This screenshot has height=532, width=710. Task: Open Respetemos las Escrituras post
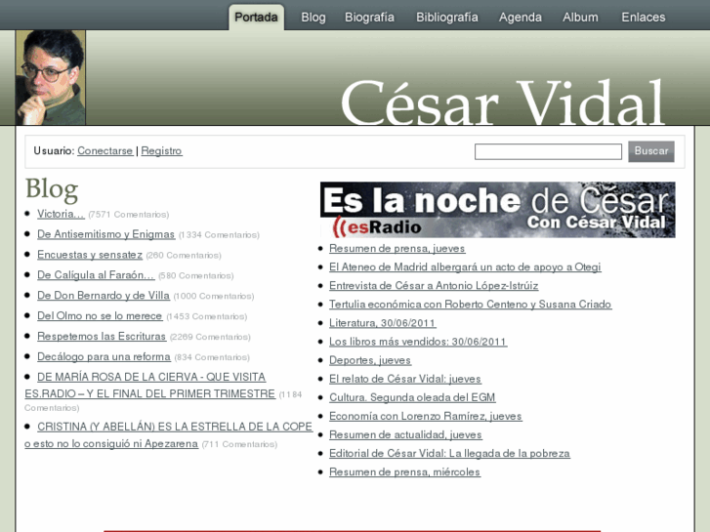pyautogui.click(x=102, y=336)
